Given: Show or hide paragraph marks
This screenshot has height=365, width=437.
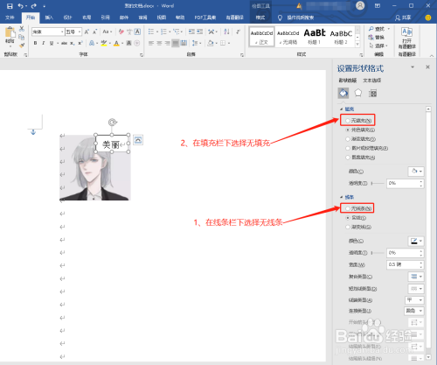Looking at the screenshot, I should (x=238, y=32).
